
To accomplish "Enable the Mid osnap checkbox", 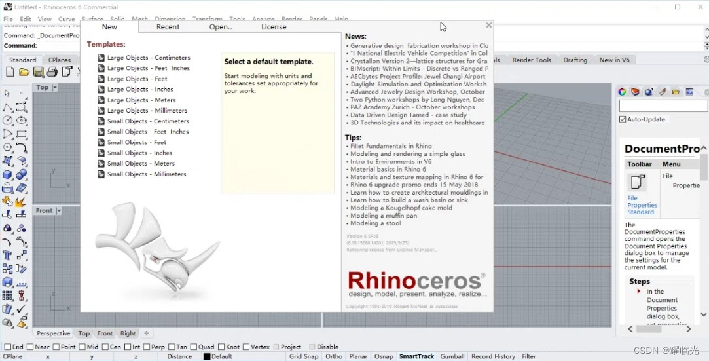I will [x=82, y=347].
